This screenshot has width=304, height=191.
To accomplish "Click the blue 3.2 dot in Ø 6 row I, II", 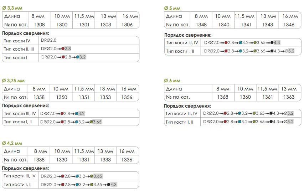I will [239, 122].
